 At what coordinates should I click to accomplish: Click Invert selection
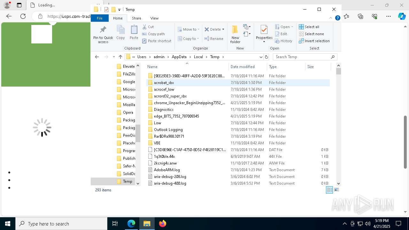(x=314, y=41)
